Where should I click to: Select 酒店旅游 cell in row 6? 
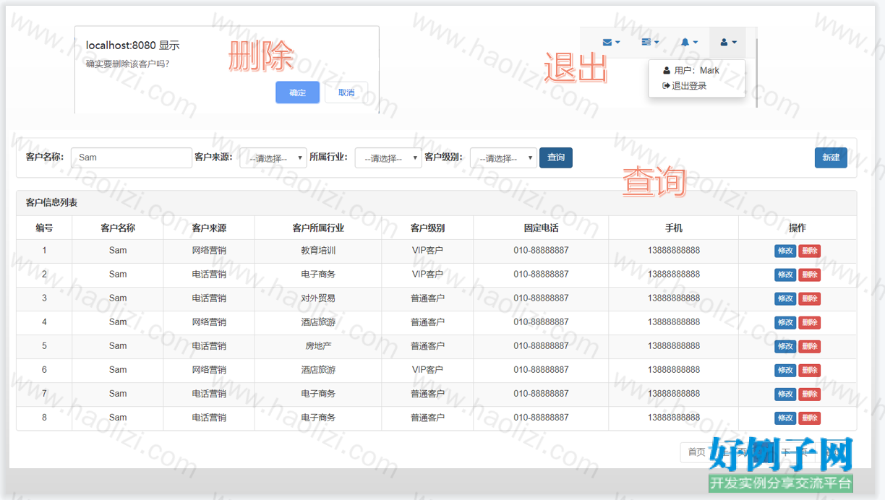click(318, 370)
